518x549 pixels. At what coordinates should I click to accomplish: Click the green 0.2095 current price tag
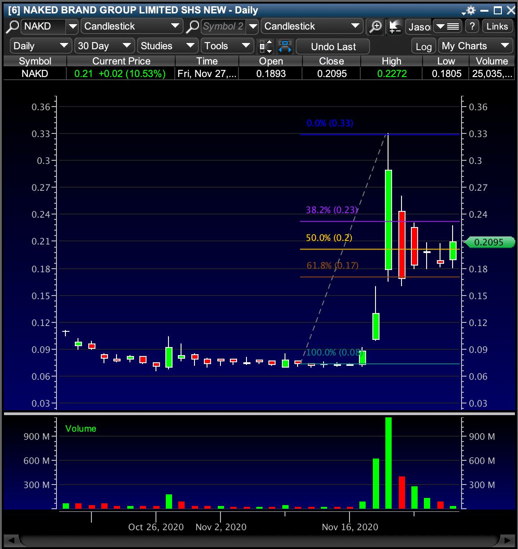489,242
